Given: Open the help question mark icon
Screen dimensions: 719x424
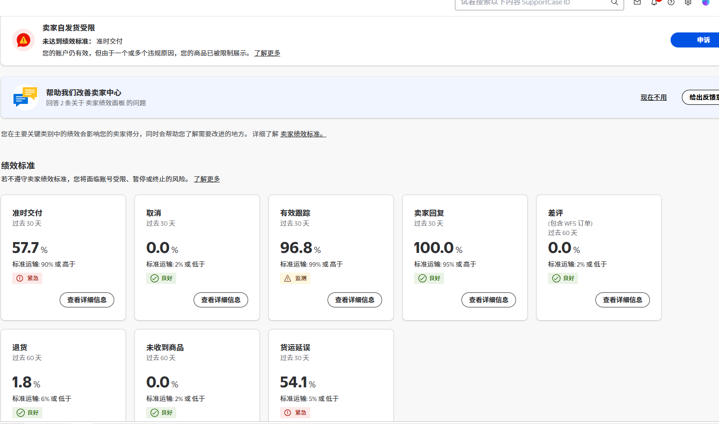Looking at the screenshot, I should pos(671,2).
